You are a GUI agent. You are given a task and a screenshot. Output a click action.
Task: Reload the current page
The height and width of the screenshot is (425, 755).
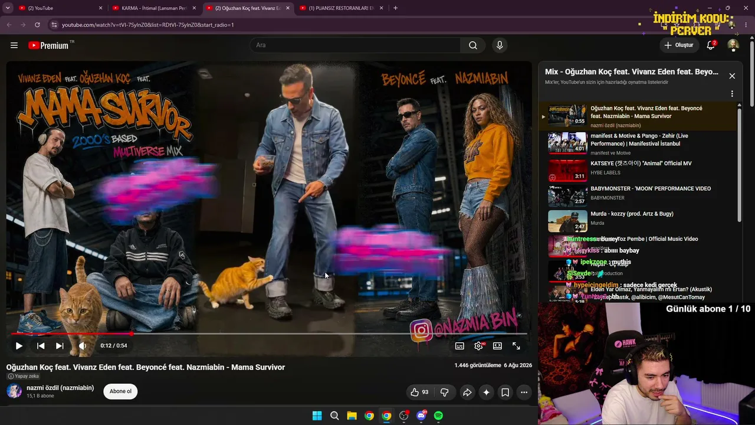pyautogui.click(x=37, y=25)
